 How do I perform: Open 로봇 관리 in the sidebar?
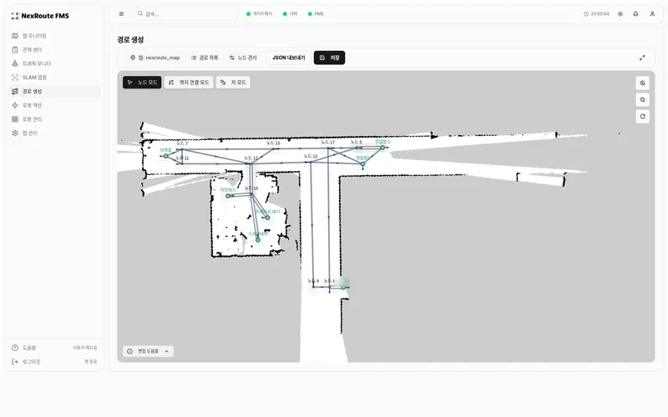[x=53, y=119]
